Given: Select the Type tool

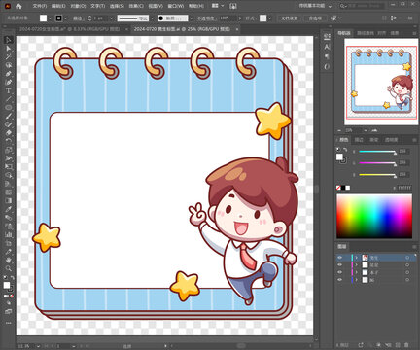Looking at the screenshot, I should tap(8, 90).
